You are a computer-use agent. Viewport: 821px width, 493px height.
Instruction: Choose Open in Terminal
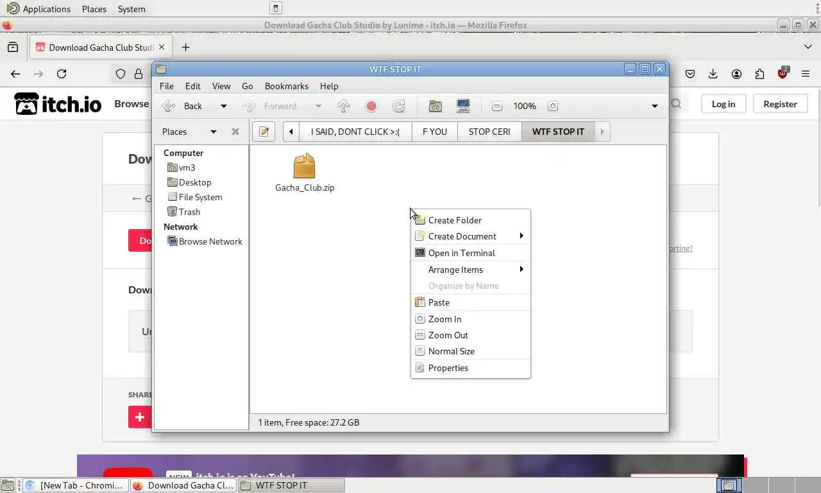point(470,253)
